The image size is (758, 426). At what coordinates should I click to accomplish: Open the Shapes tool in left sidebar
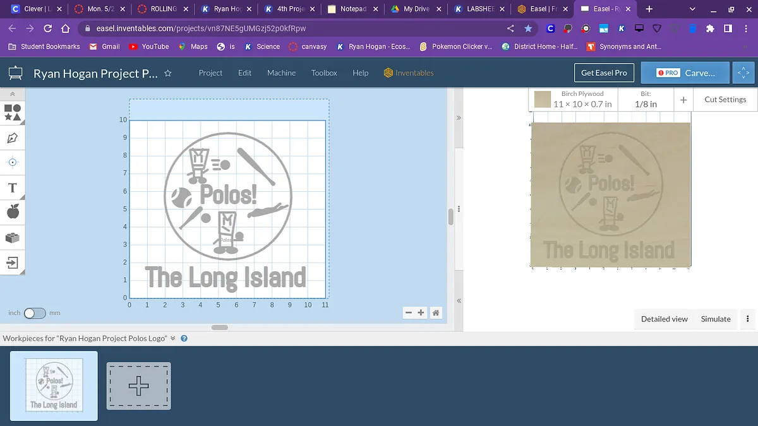(13, 112)
